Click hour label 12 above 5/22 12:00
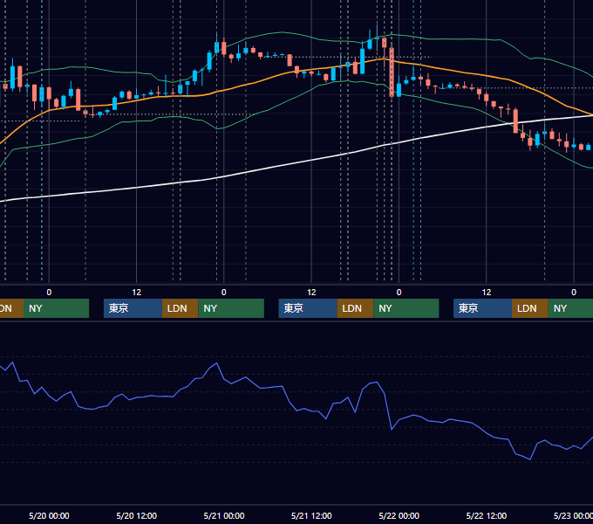Image resolution: width=593 pixels, height=524 pixels. point(487,293)
